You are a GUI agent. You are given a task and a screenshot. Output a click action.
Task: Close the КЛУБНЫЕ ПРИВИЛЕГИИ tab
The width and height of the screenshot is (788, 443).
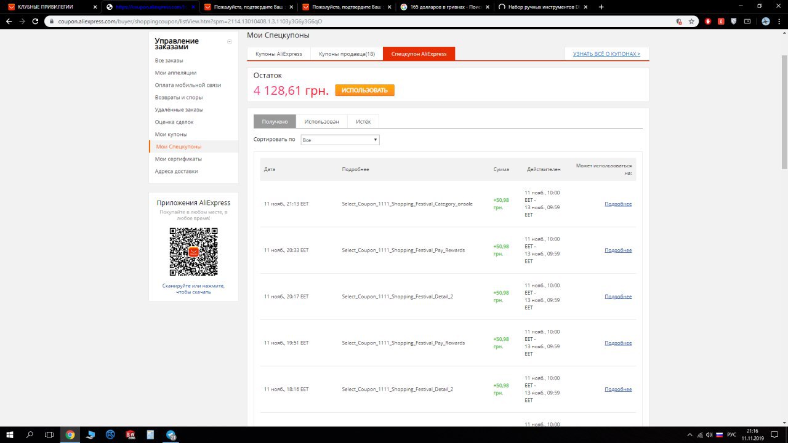coord(95,7)
